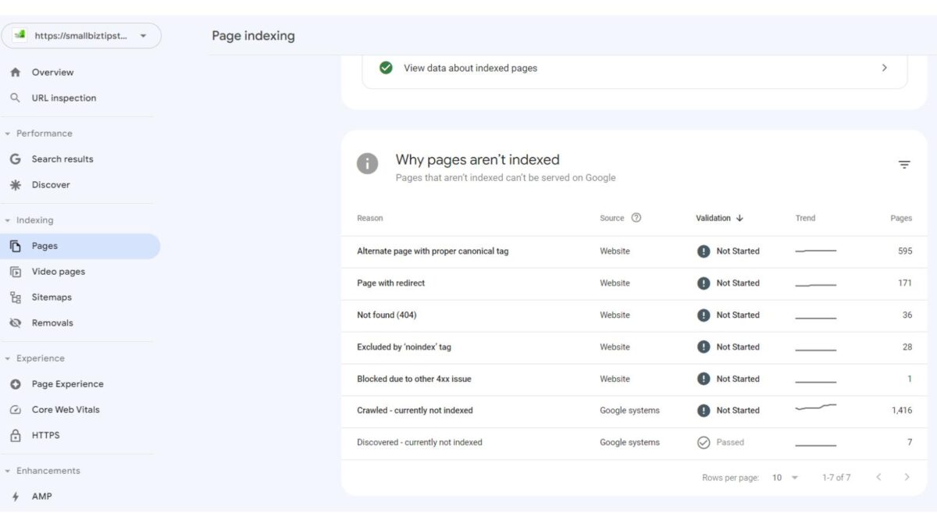The height and width of the screenshot is (527, 937).
Task: Click the Discover asterisk icon
Action: click(15, 185)
